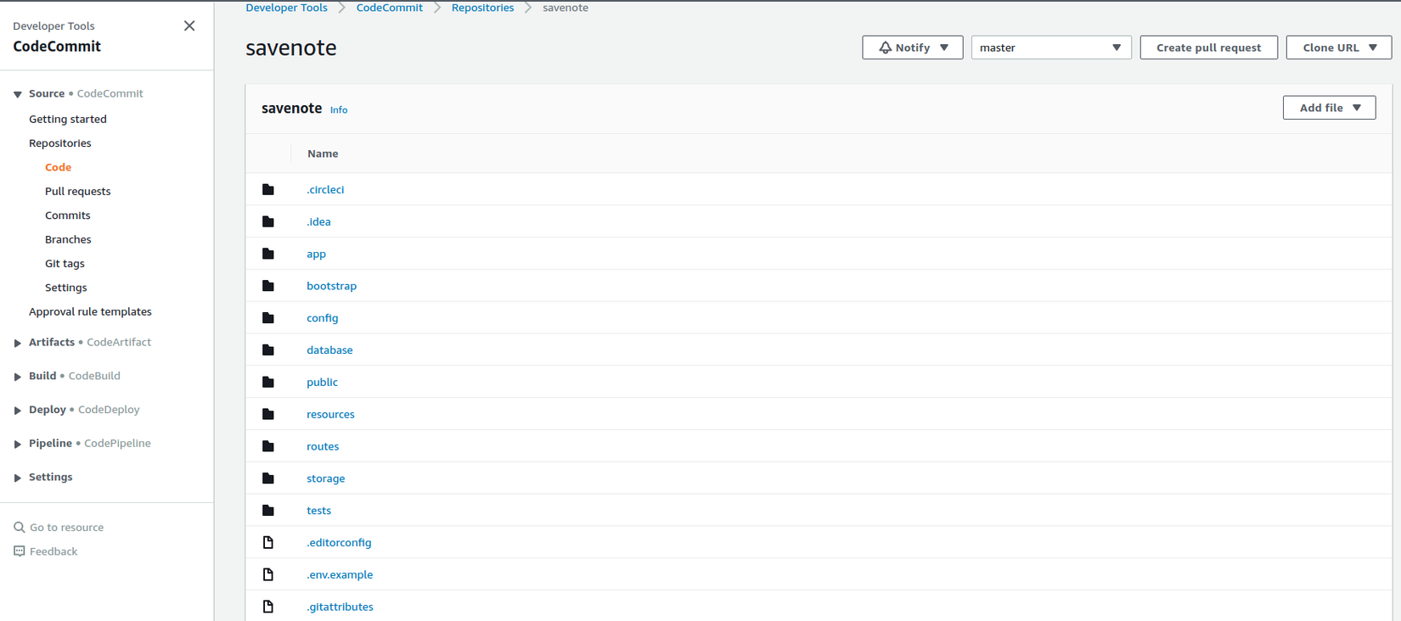Viewport: 1401px width, 621px height.
Task: Click the folder icon next to .circleci
Action: (x=268, y=189)
